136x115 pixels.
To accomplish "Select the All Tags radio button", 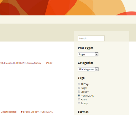I will [79, 84].
